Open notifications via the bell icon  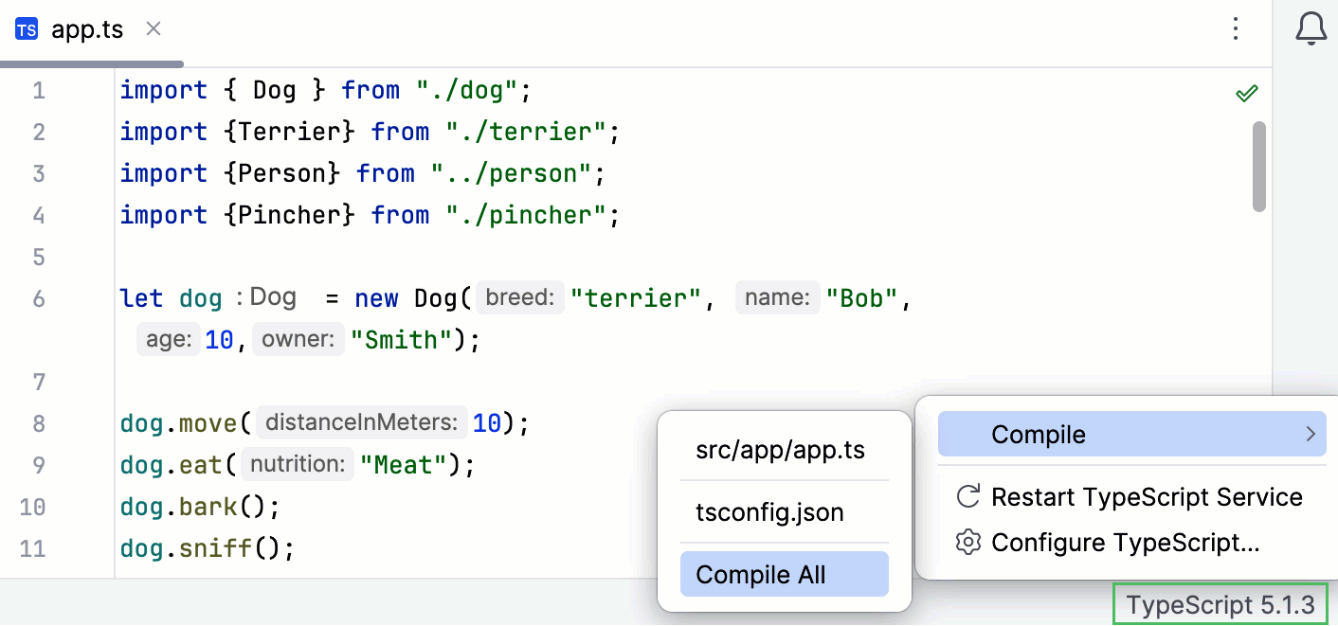point(1311,29)
